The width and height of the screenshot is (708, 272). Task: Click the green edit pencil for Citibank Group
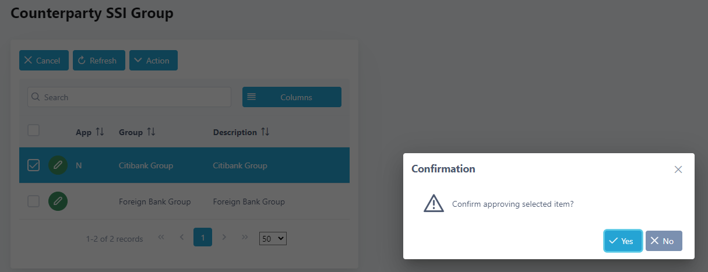58,165
